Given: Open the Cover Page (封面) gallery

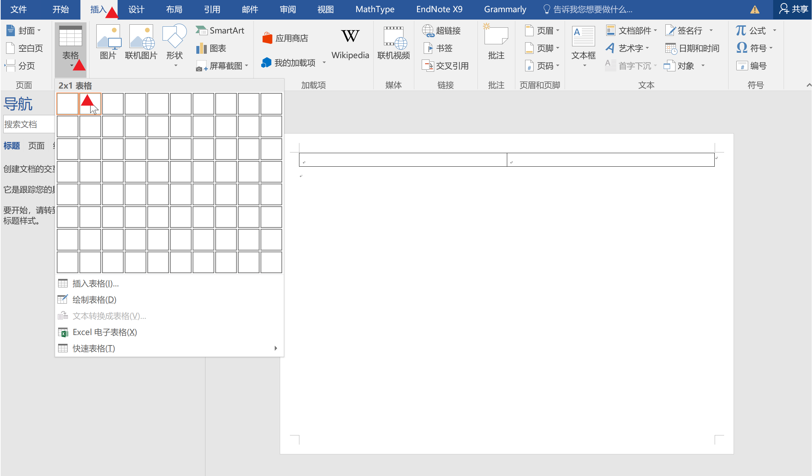Looking at the screenshot, I should click(x=23, y=30).
